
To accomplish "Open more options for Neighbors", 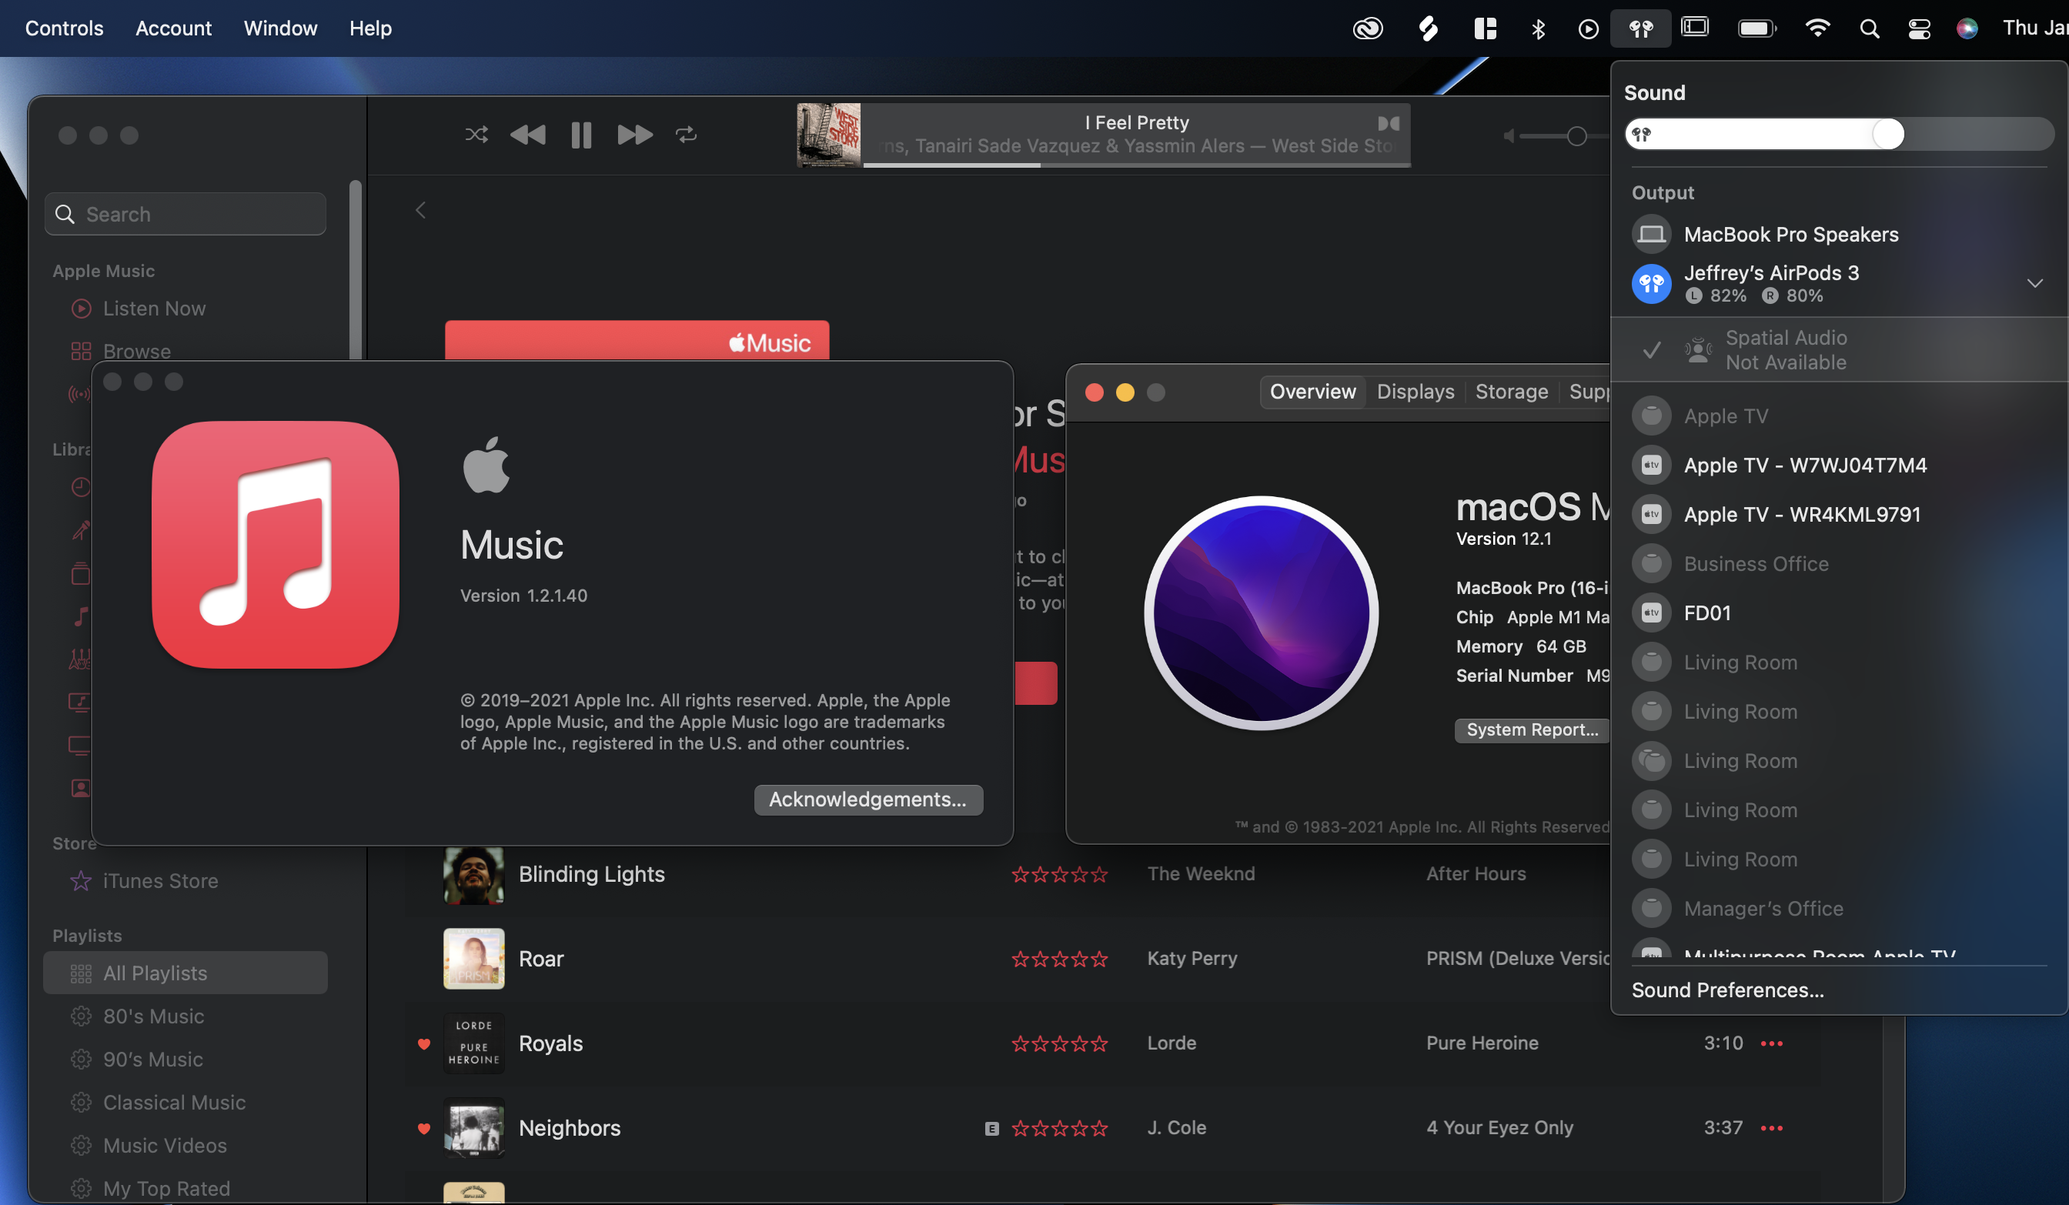I will pos(1772,1128).
